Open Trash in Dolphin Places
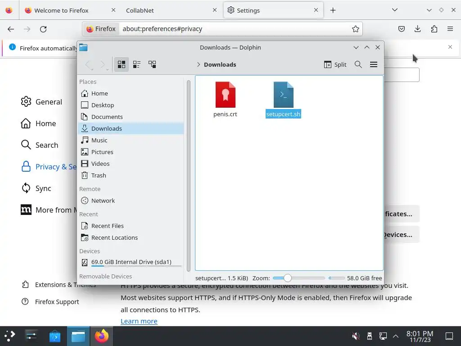Viewport: 461px width, 346px height. [x=131, y=175]
